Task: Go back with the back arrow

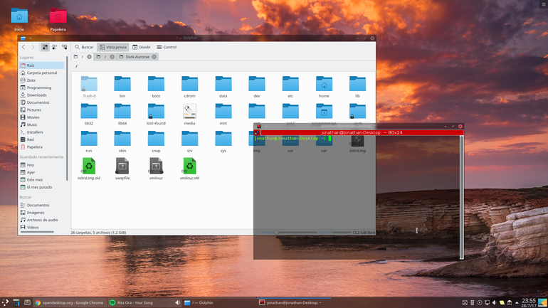Action: (x=23, y=47)
